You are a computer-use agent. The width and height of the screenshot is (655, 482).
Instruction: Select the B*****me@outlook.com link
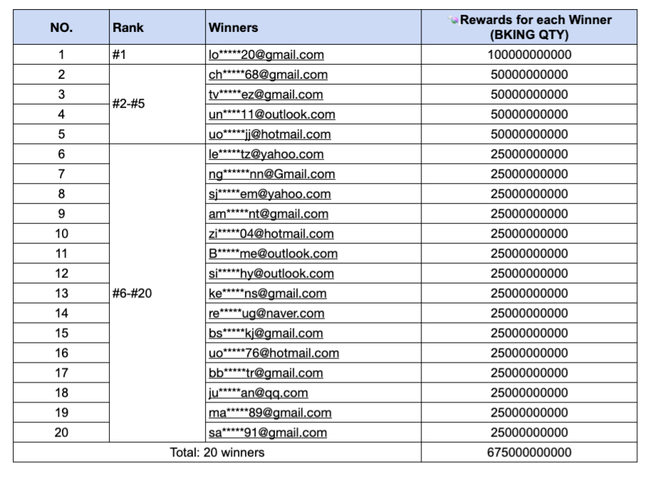(x=273, y=254)
